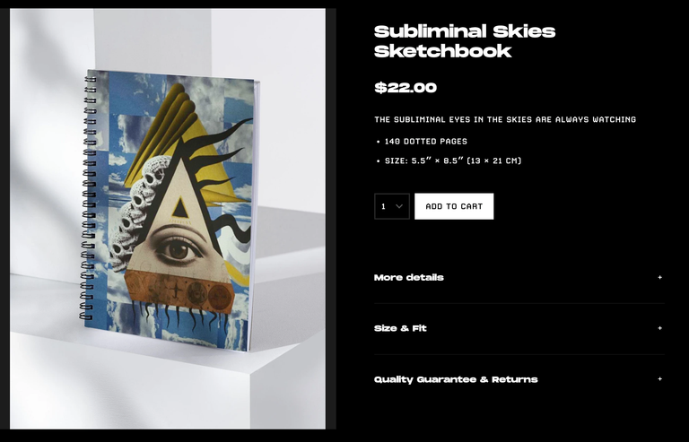This screenshot has height=442, width=689.
Task: Click the spiral binding of the sketchbook
Action: (88, 197)
